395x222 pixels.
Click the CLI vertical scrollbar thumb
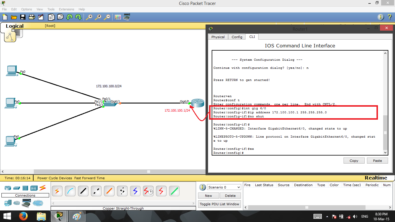(385, 133)
